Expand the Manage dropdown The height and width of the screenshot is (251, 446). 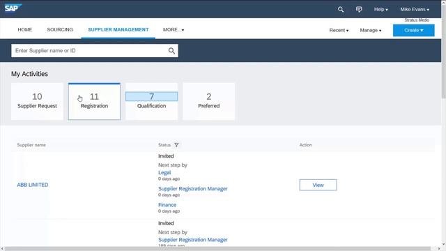pos(370,30)
